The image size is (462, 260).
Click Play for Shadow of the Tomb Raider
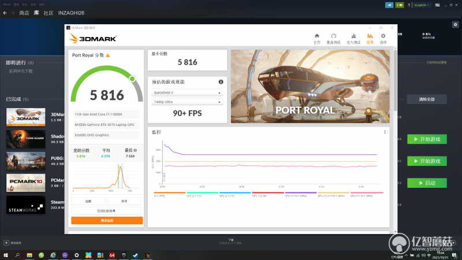pyautogui.click(x=427, y=139)
